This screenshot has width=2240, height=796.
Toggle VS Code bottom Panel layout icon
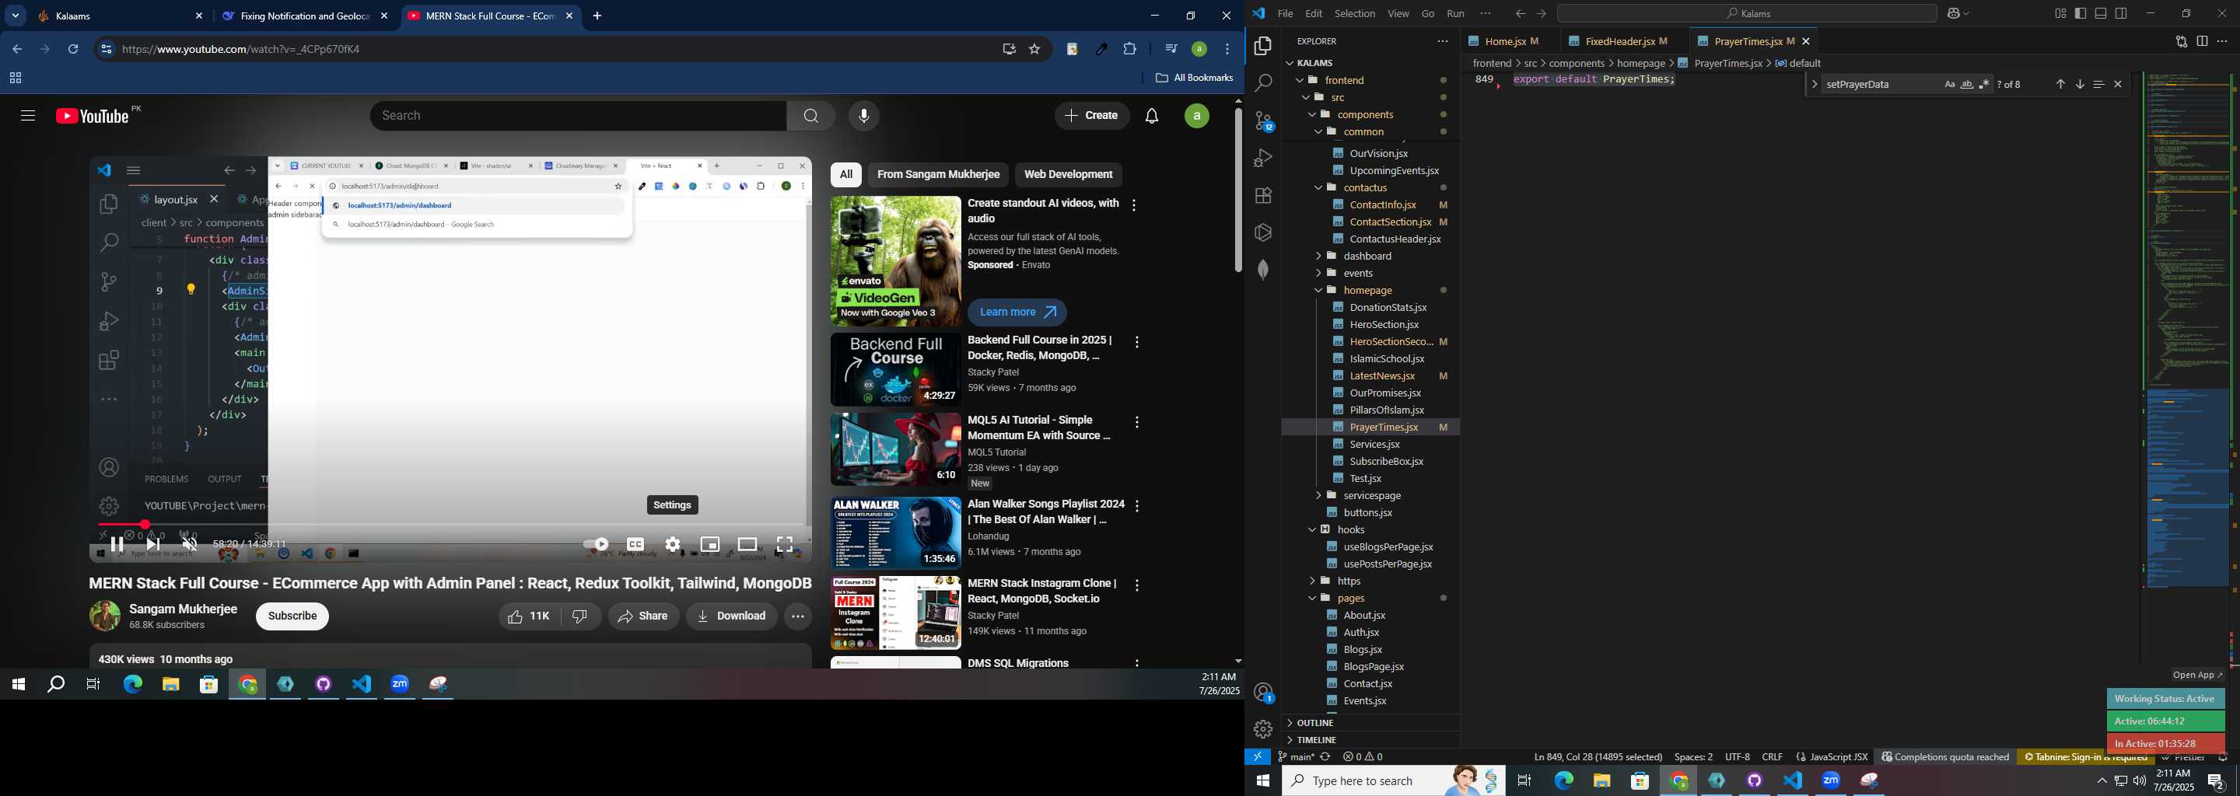click(x=2101, y=14)
